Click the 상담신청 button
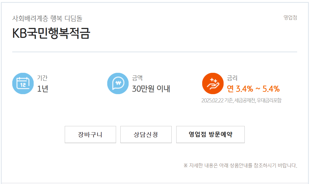This screenshot has height=184, width=310. pos(146,134)
